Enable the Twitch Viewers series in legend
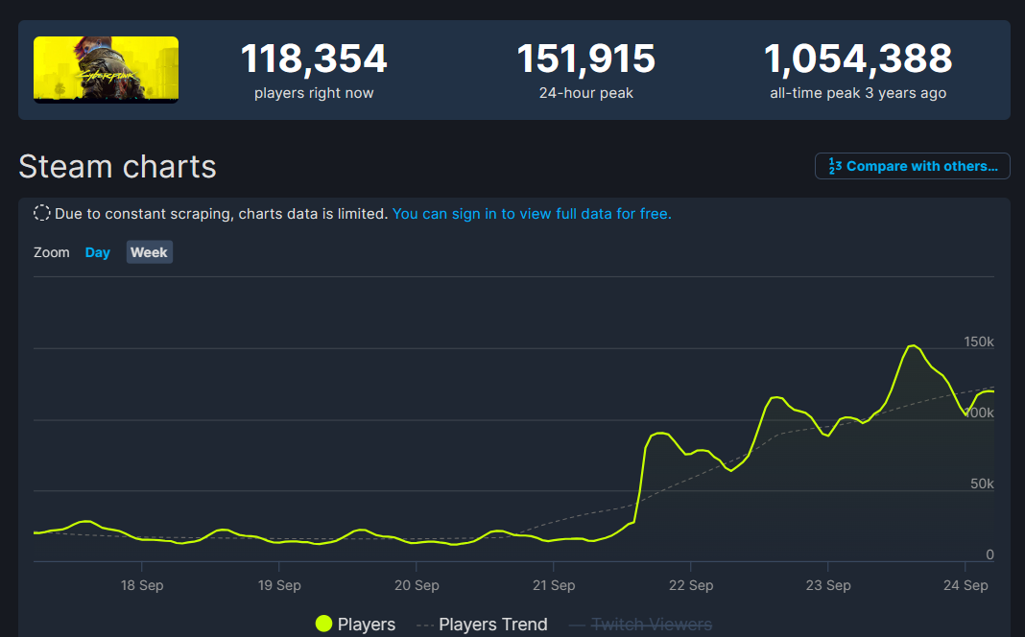 pos(641,624)
